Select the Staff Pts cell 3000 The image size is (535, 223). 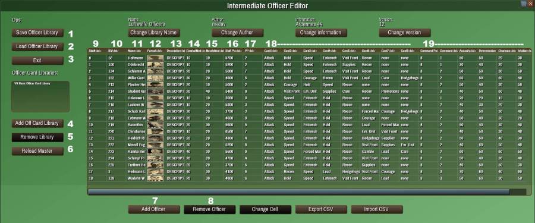click(x=234, y=98)
